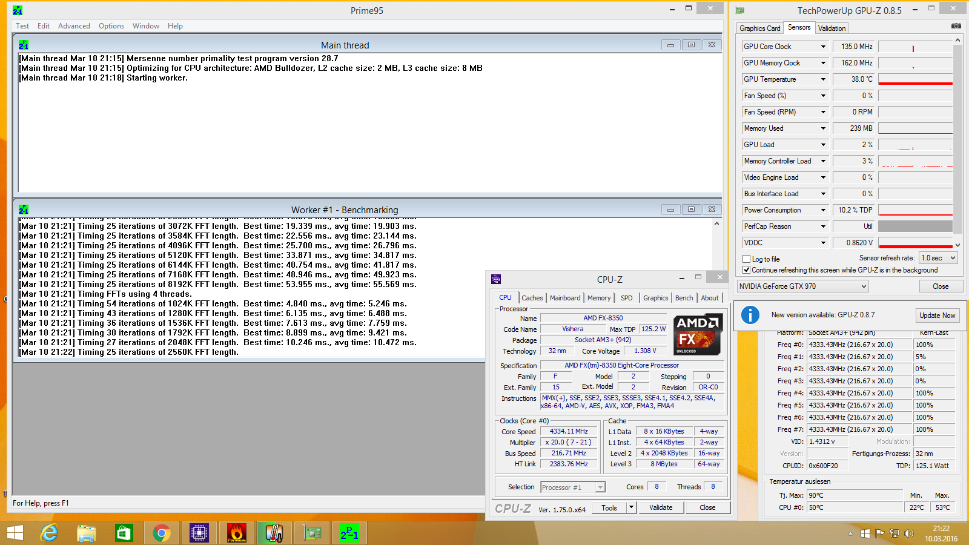Screen dimensions: 969x545
Task: Click the GPU Temperature sensor graph
Action: tap(915, 79)
